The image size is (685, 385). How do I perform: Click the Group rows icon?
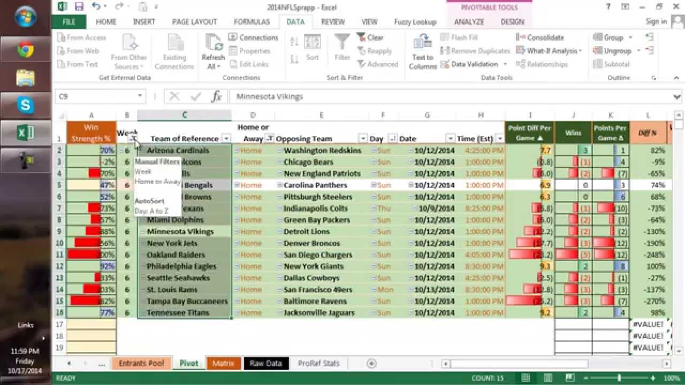[598, 37]
